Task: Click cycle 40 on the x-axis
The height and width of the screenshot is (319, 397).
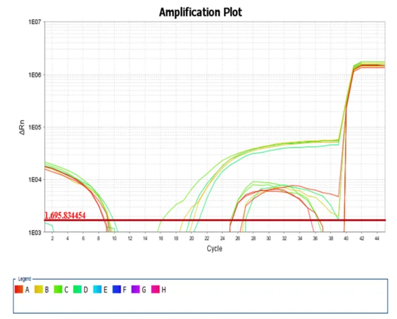Action: (346, 239)
